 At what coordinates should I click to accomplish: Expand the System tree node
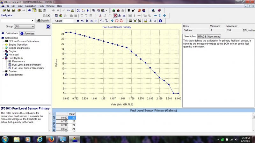(x=3, y=71)
